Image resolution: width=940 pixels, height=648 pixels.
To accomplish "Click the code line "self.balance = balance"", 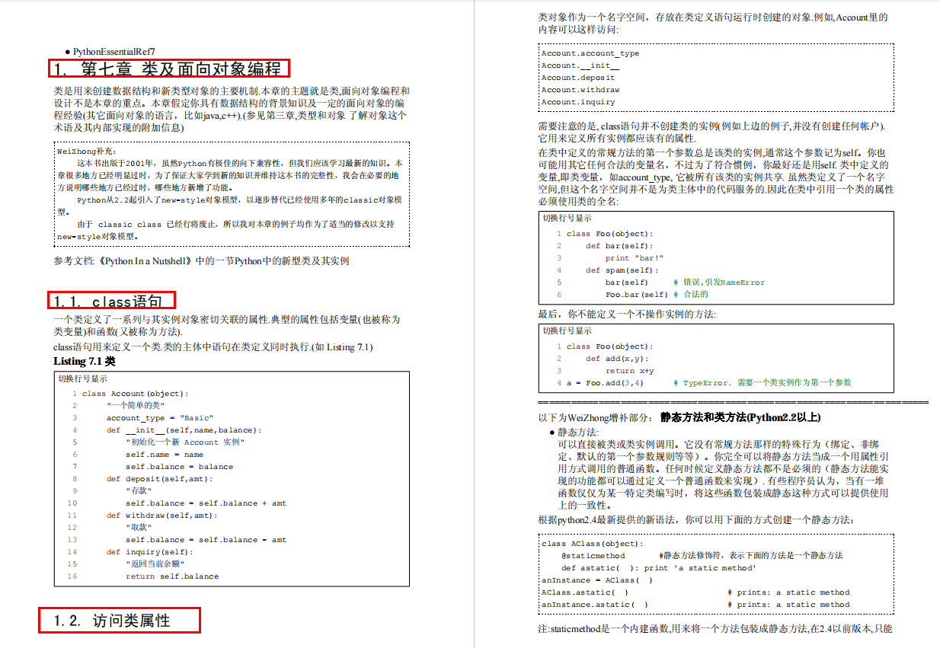I will tap(179, 467).
